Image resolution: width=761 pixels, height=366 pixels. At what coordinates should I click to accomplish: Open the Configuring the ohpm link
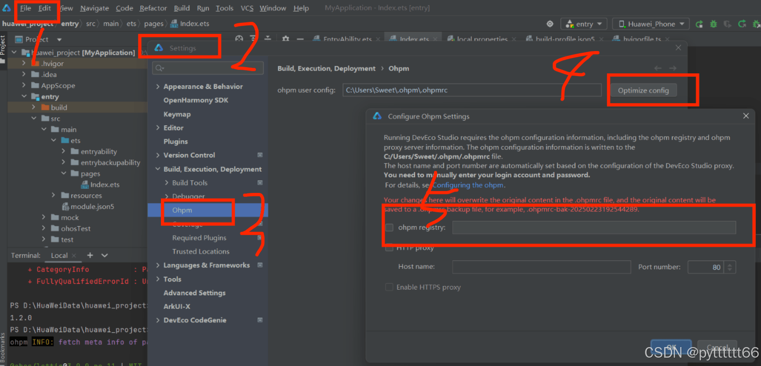pos(469,185)
